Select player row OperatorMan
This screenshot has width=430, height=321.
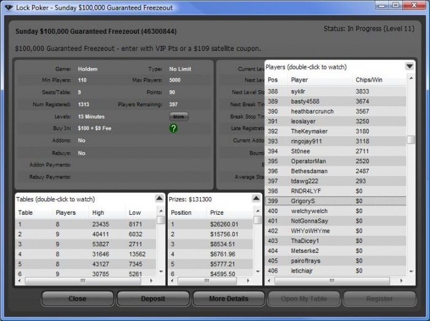(x=335, y=161)
